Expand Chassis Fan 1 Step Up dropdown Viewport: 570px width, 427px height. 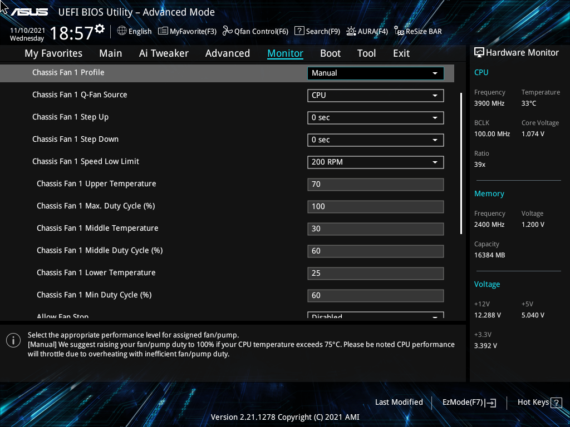click(x=376, y=118)
